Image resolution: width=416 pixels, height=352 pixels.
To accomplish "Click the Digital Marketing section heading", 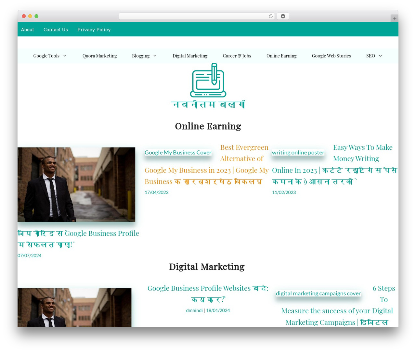I will [x=207, y=267].
